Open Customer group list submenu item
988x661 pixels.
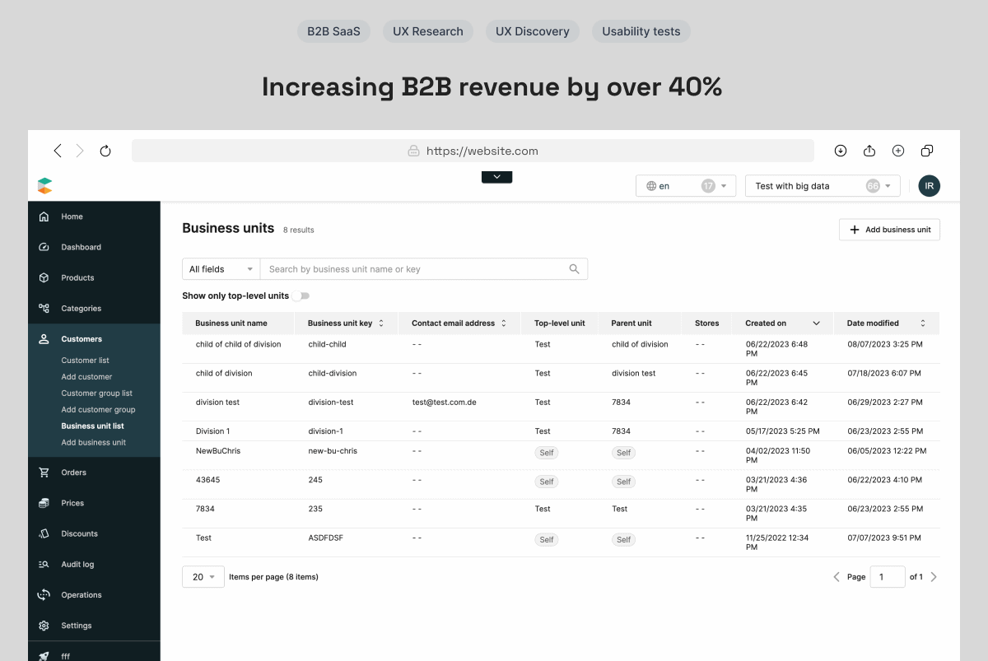point(96,393)
